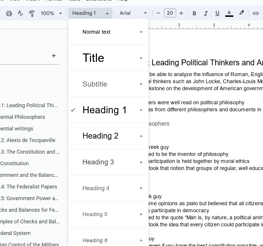Click the plus icon in outline panel
The height and width of the screenshot is (246, 263).
pos(54,56)
